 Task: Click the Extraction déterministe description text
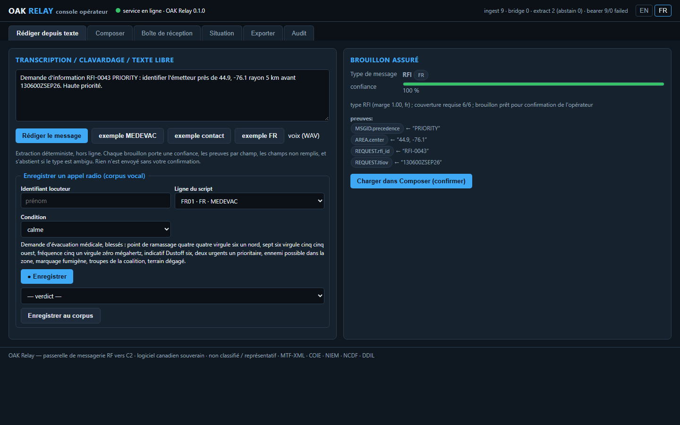171,157
